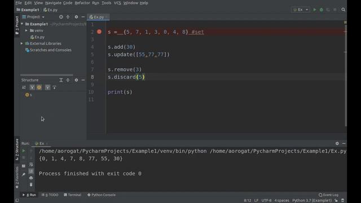Collapse the Example1 project root

22,24
